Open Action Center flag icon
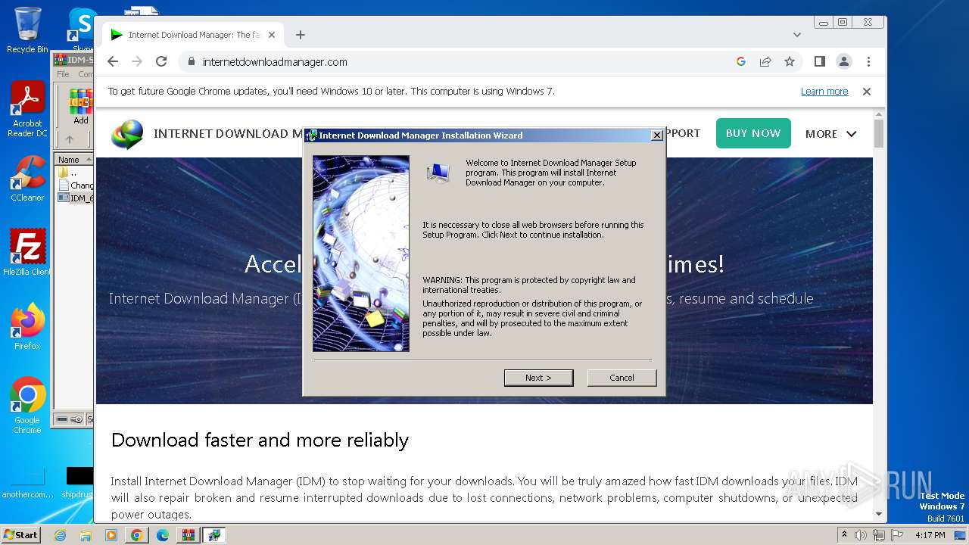Screen dimensions: 969x545 pos(897,535)
